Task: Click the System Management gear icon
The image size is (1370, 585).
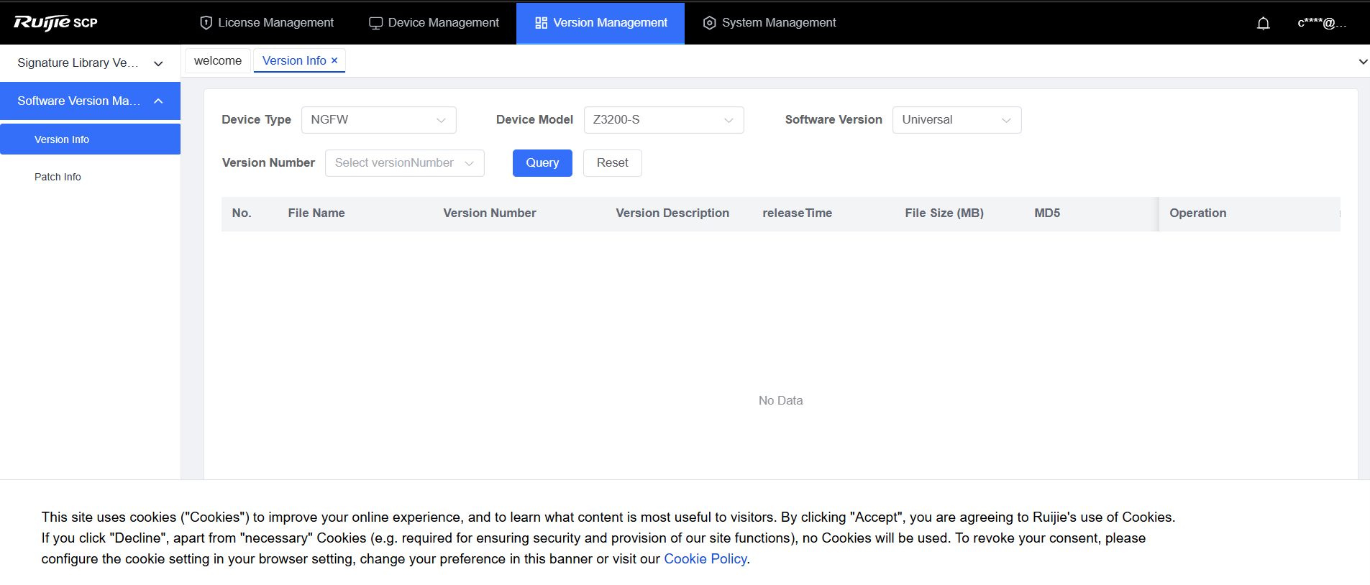Action: 709,23
